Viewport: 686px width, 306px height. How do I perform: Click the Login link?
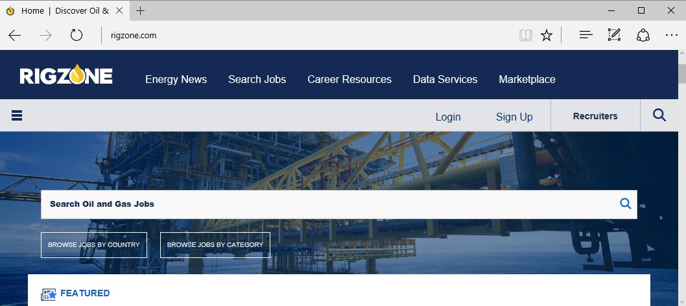448,117
